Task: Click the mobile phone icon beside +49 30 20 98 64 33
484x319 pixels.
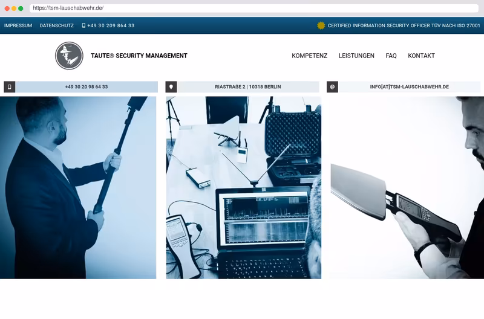Action: pyautogui.click(x=10, y=87)
